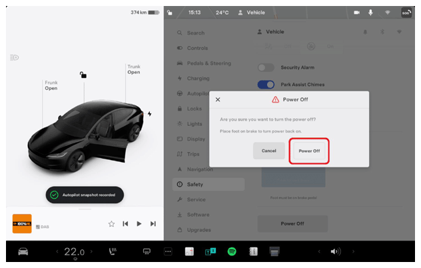Toggle the Security Alarm switch

click(x=266, y=67)
